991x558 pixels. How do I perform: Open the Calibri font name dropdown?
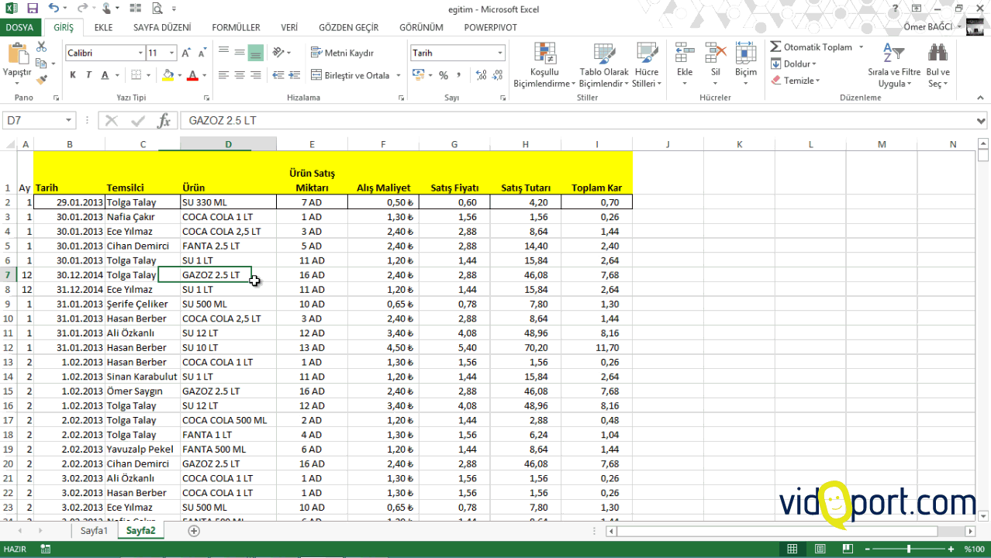pos(140,53)
